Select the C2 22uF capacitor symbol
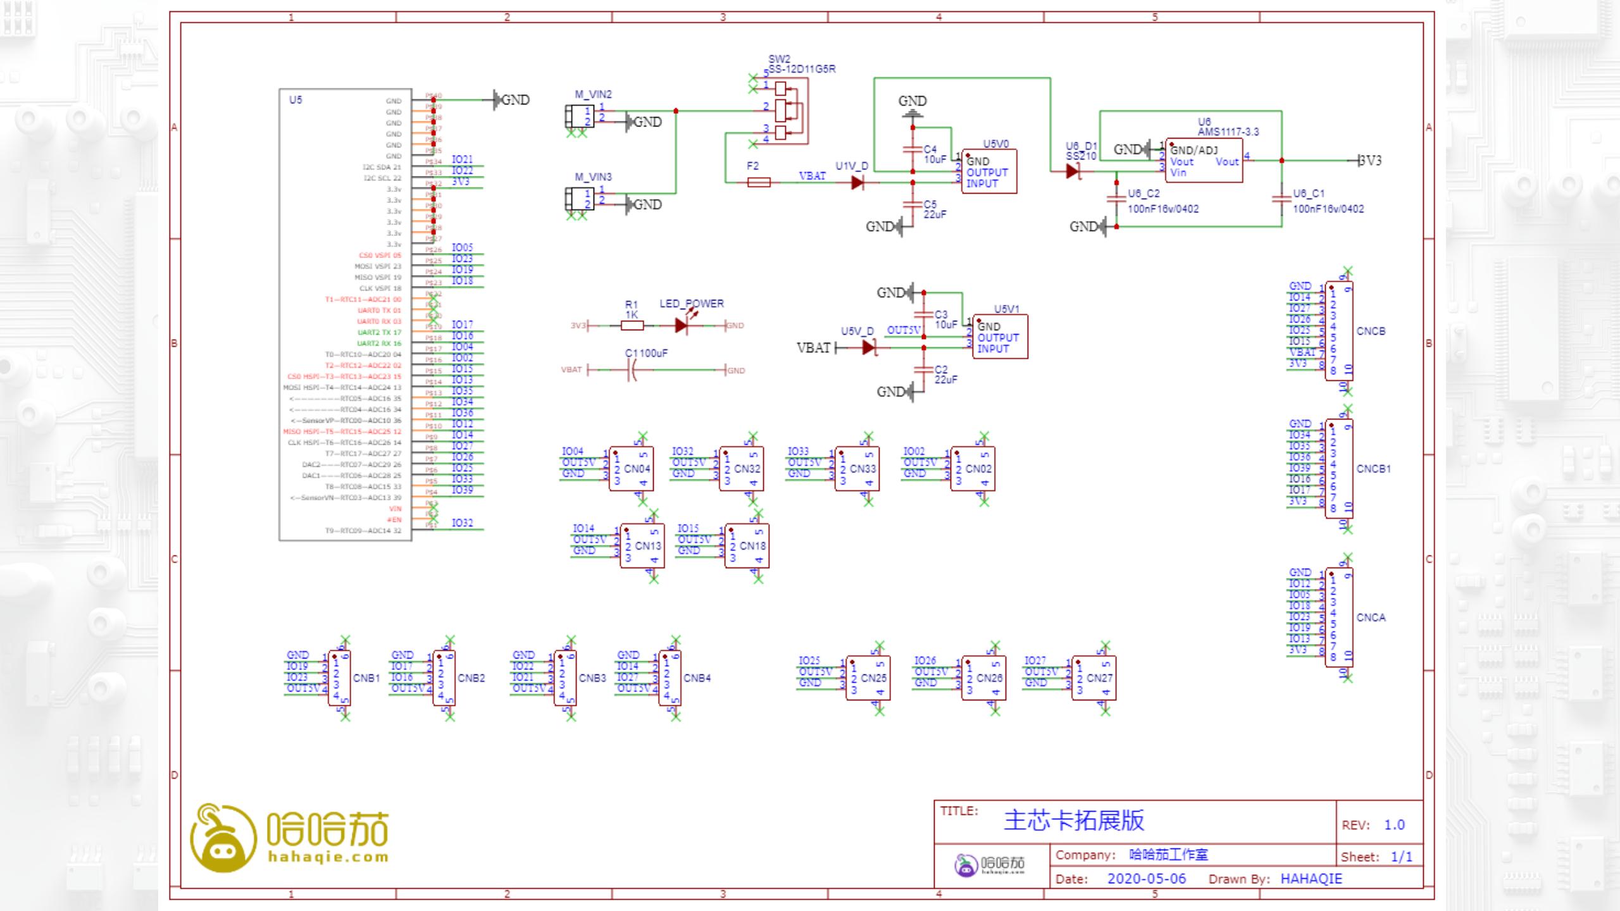The image size is (1620, 911). [924, 369]
